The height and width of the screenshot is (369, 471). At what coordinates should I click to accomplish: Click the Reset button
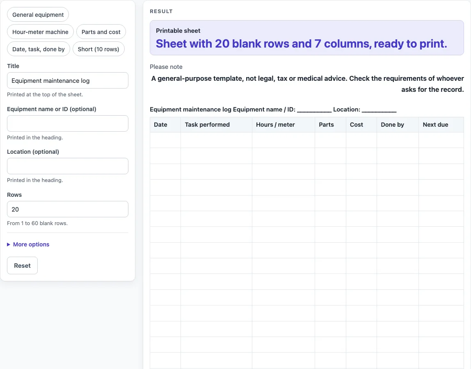22,265
